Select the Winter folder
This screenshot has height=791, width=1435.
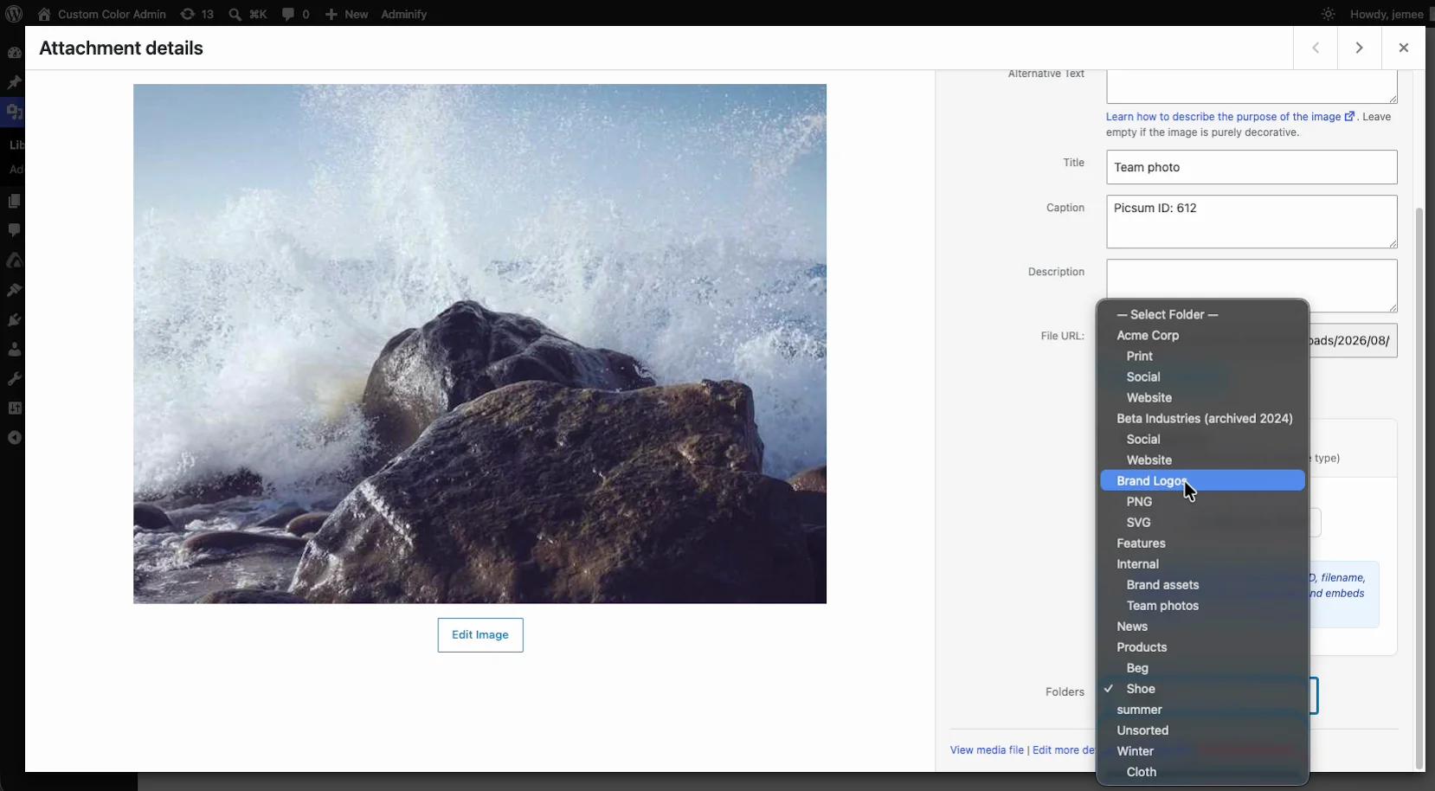(1202, 751)
